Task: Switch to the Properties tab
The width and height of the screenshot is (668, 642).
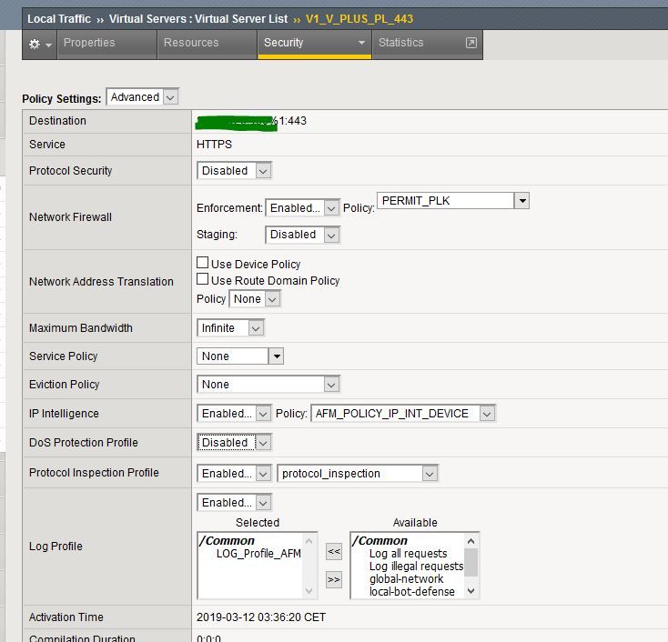Action: tap(89, 43)
